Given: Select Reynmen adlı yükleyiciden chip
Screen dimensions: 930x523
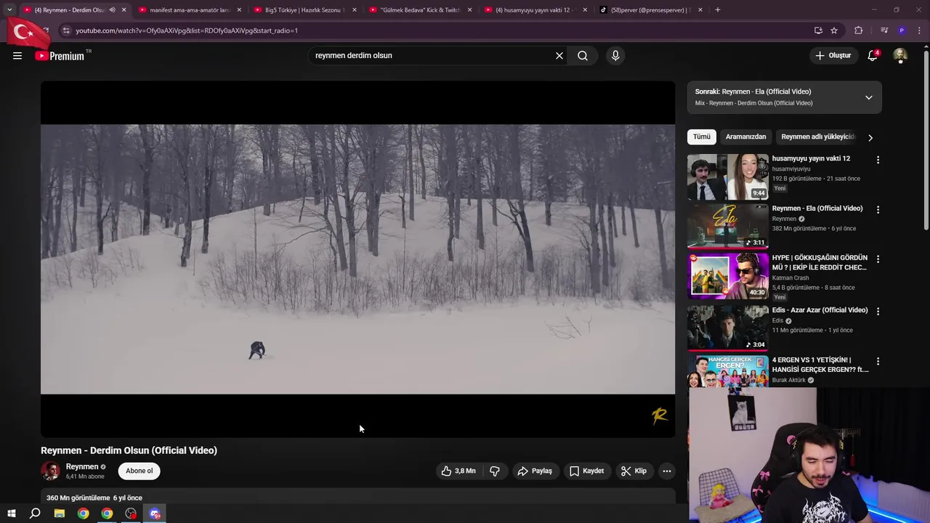Looking at the screenshot, I should click(x=817, y=137).
